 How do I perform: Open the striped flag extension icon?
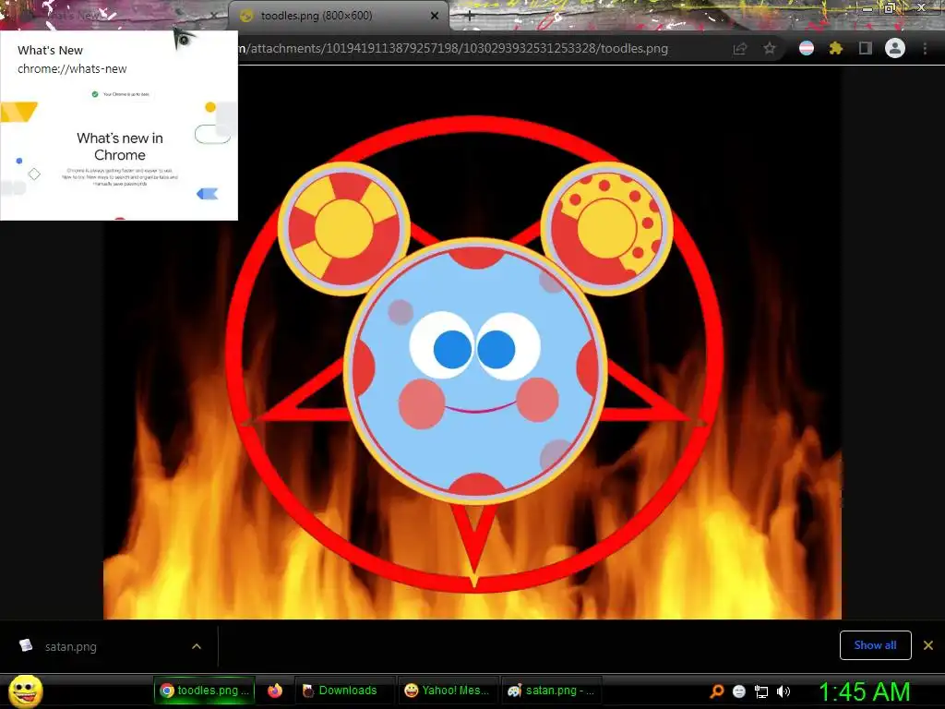807,48
